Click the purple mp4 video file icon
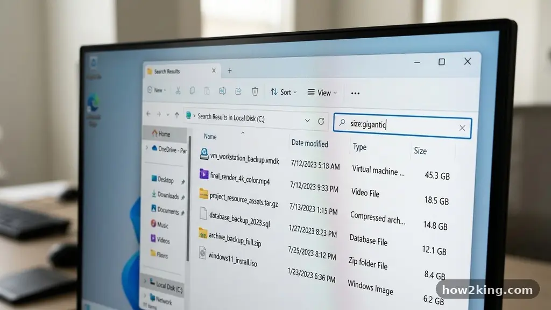This screenshot has height=310, width=551. point(204,174)
